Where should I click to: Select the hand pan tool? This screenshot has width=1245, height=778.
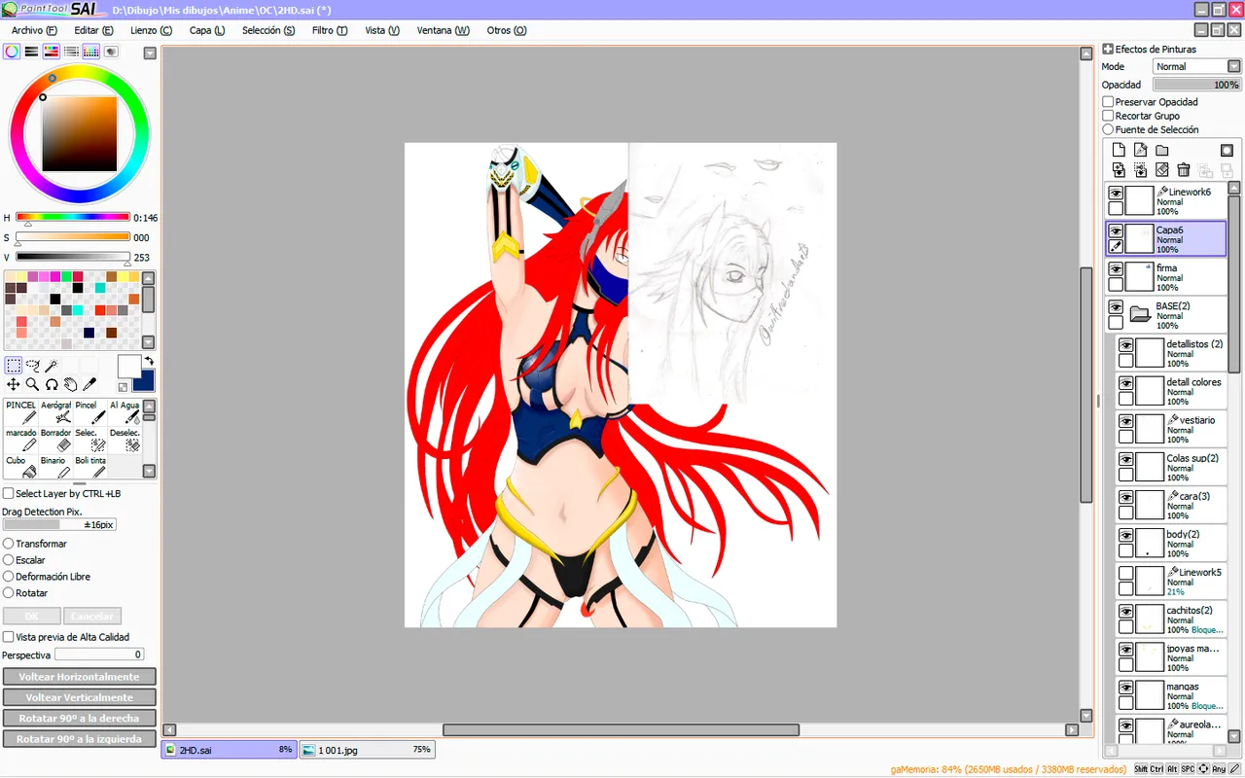70,385
